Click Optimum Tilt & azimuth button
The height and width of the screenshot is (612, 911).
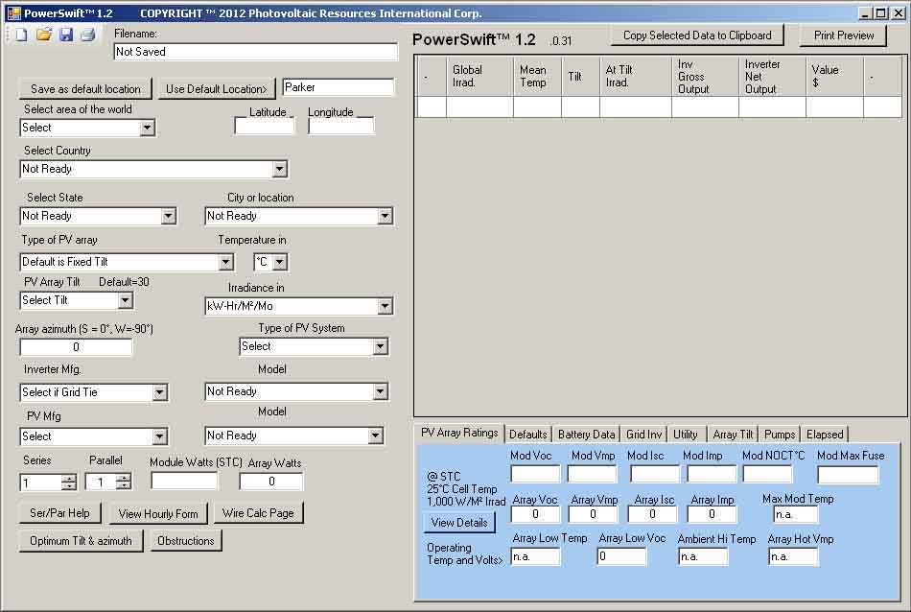coord(81,540)
